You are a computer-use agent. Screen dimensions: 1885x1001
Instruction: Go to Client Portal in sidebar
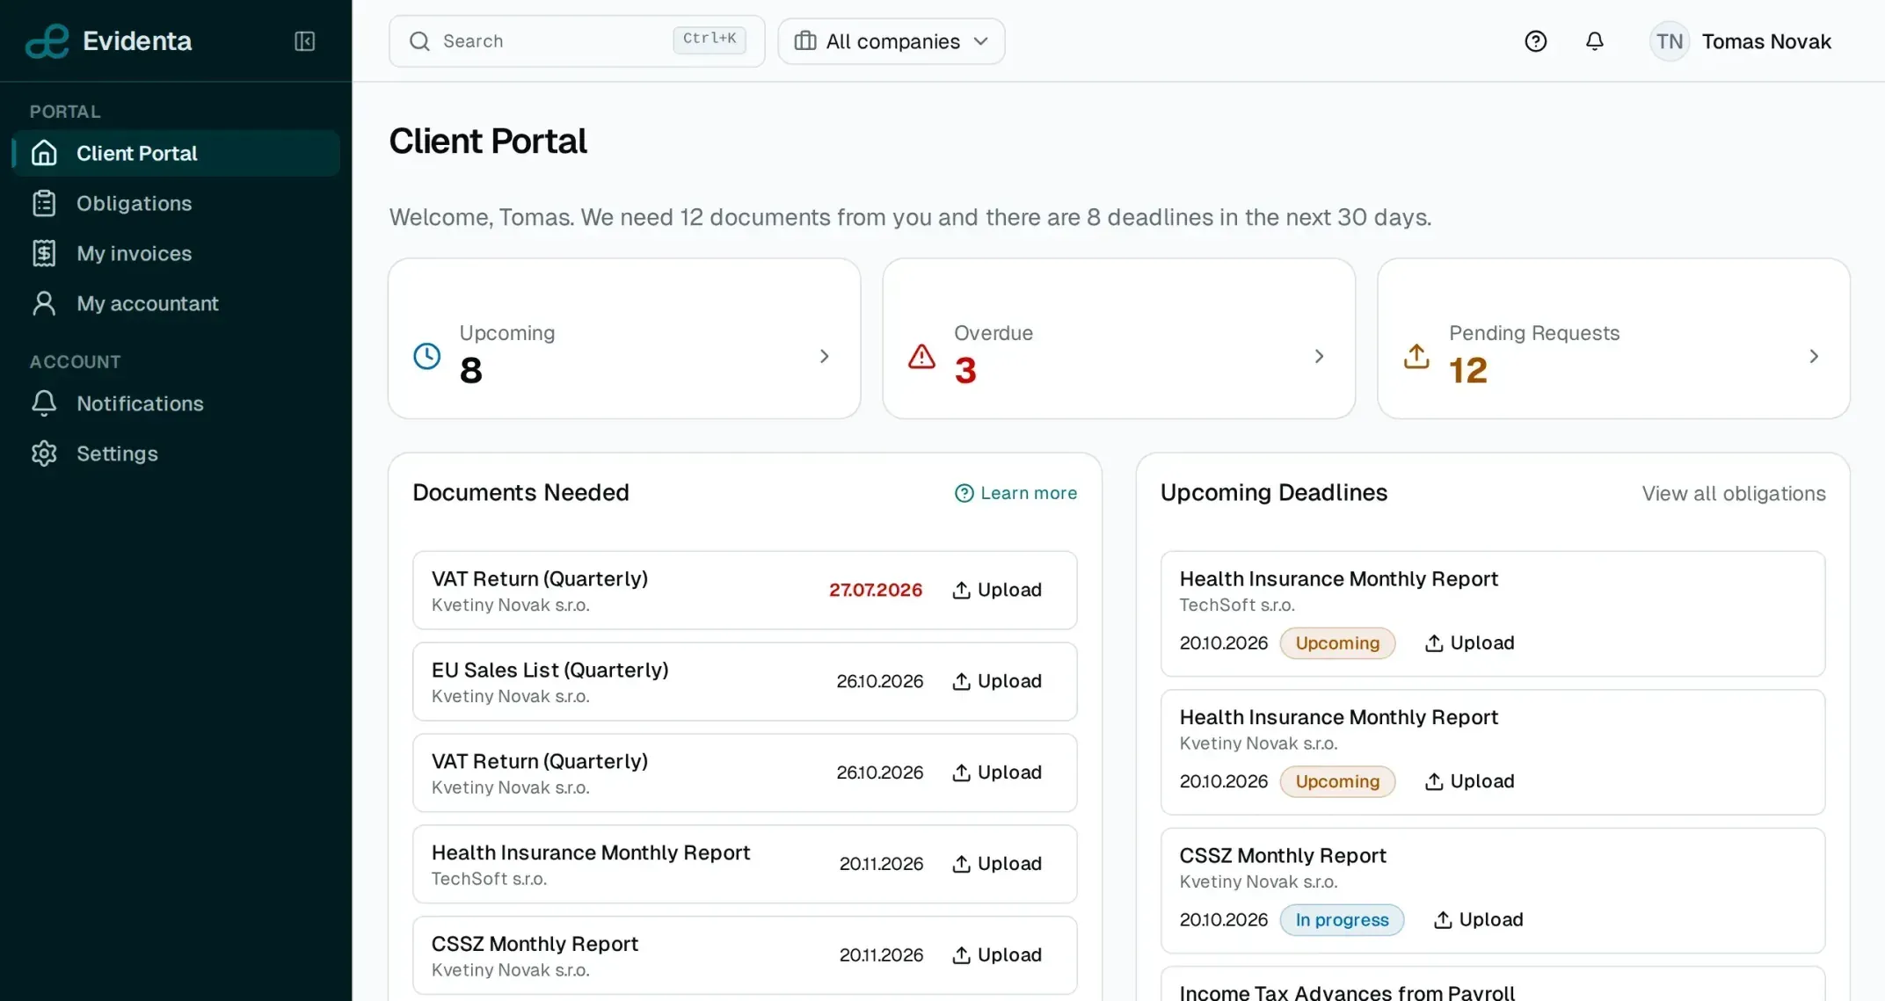pos(176,153)
